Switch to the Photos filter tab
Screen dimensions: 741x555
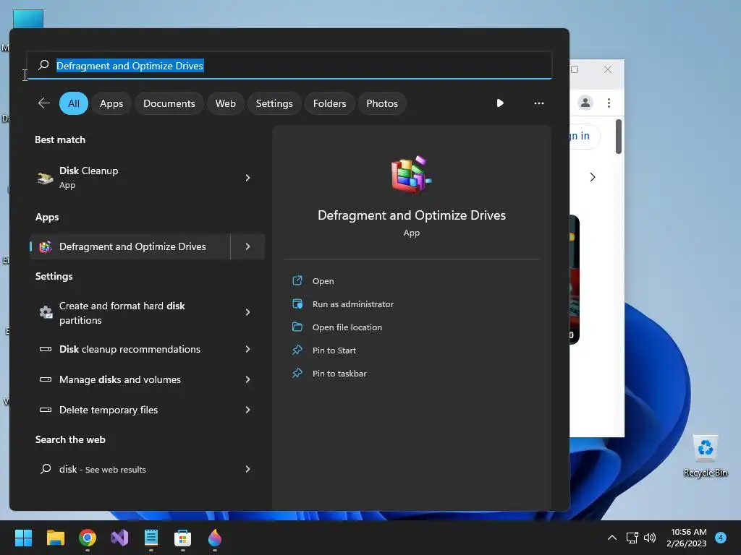[x=382, y=103]
